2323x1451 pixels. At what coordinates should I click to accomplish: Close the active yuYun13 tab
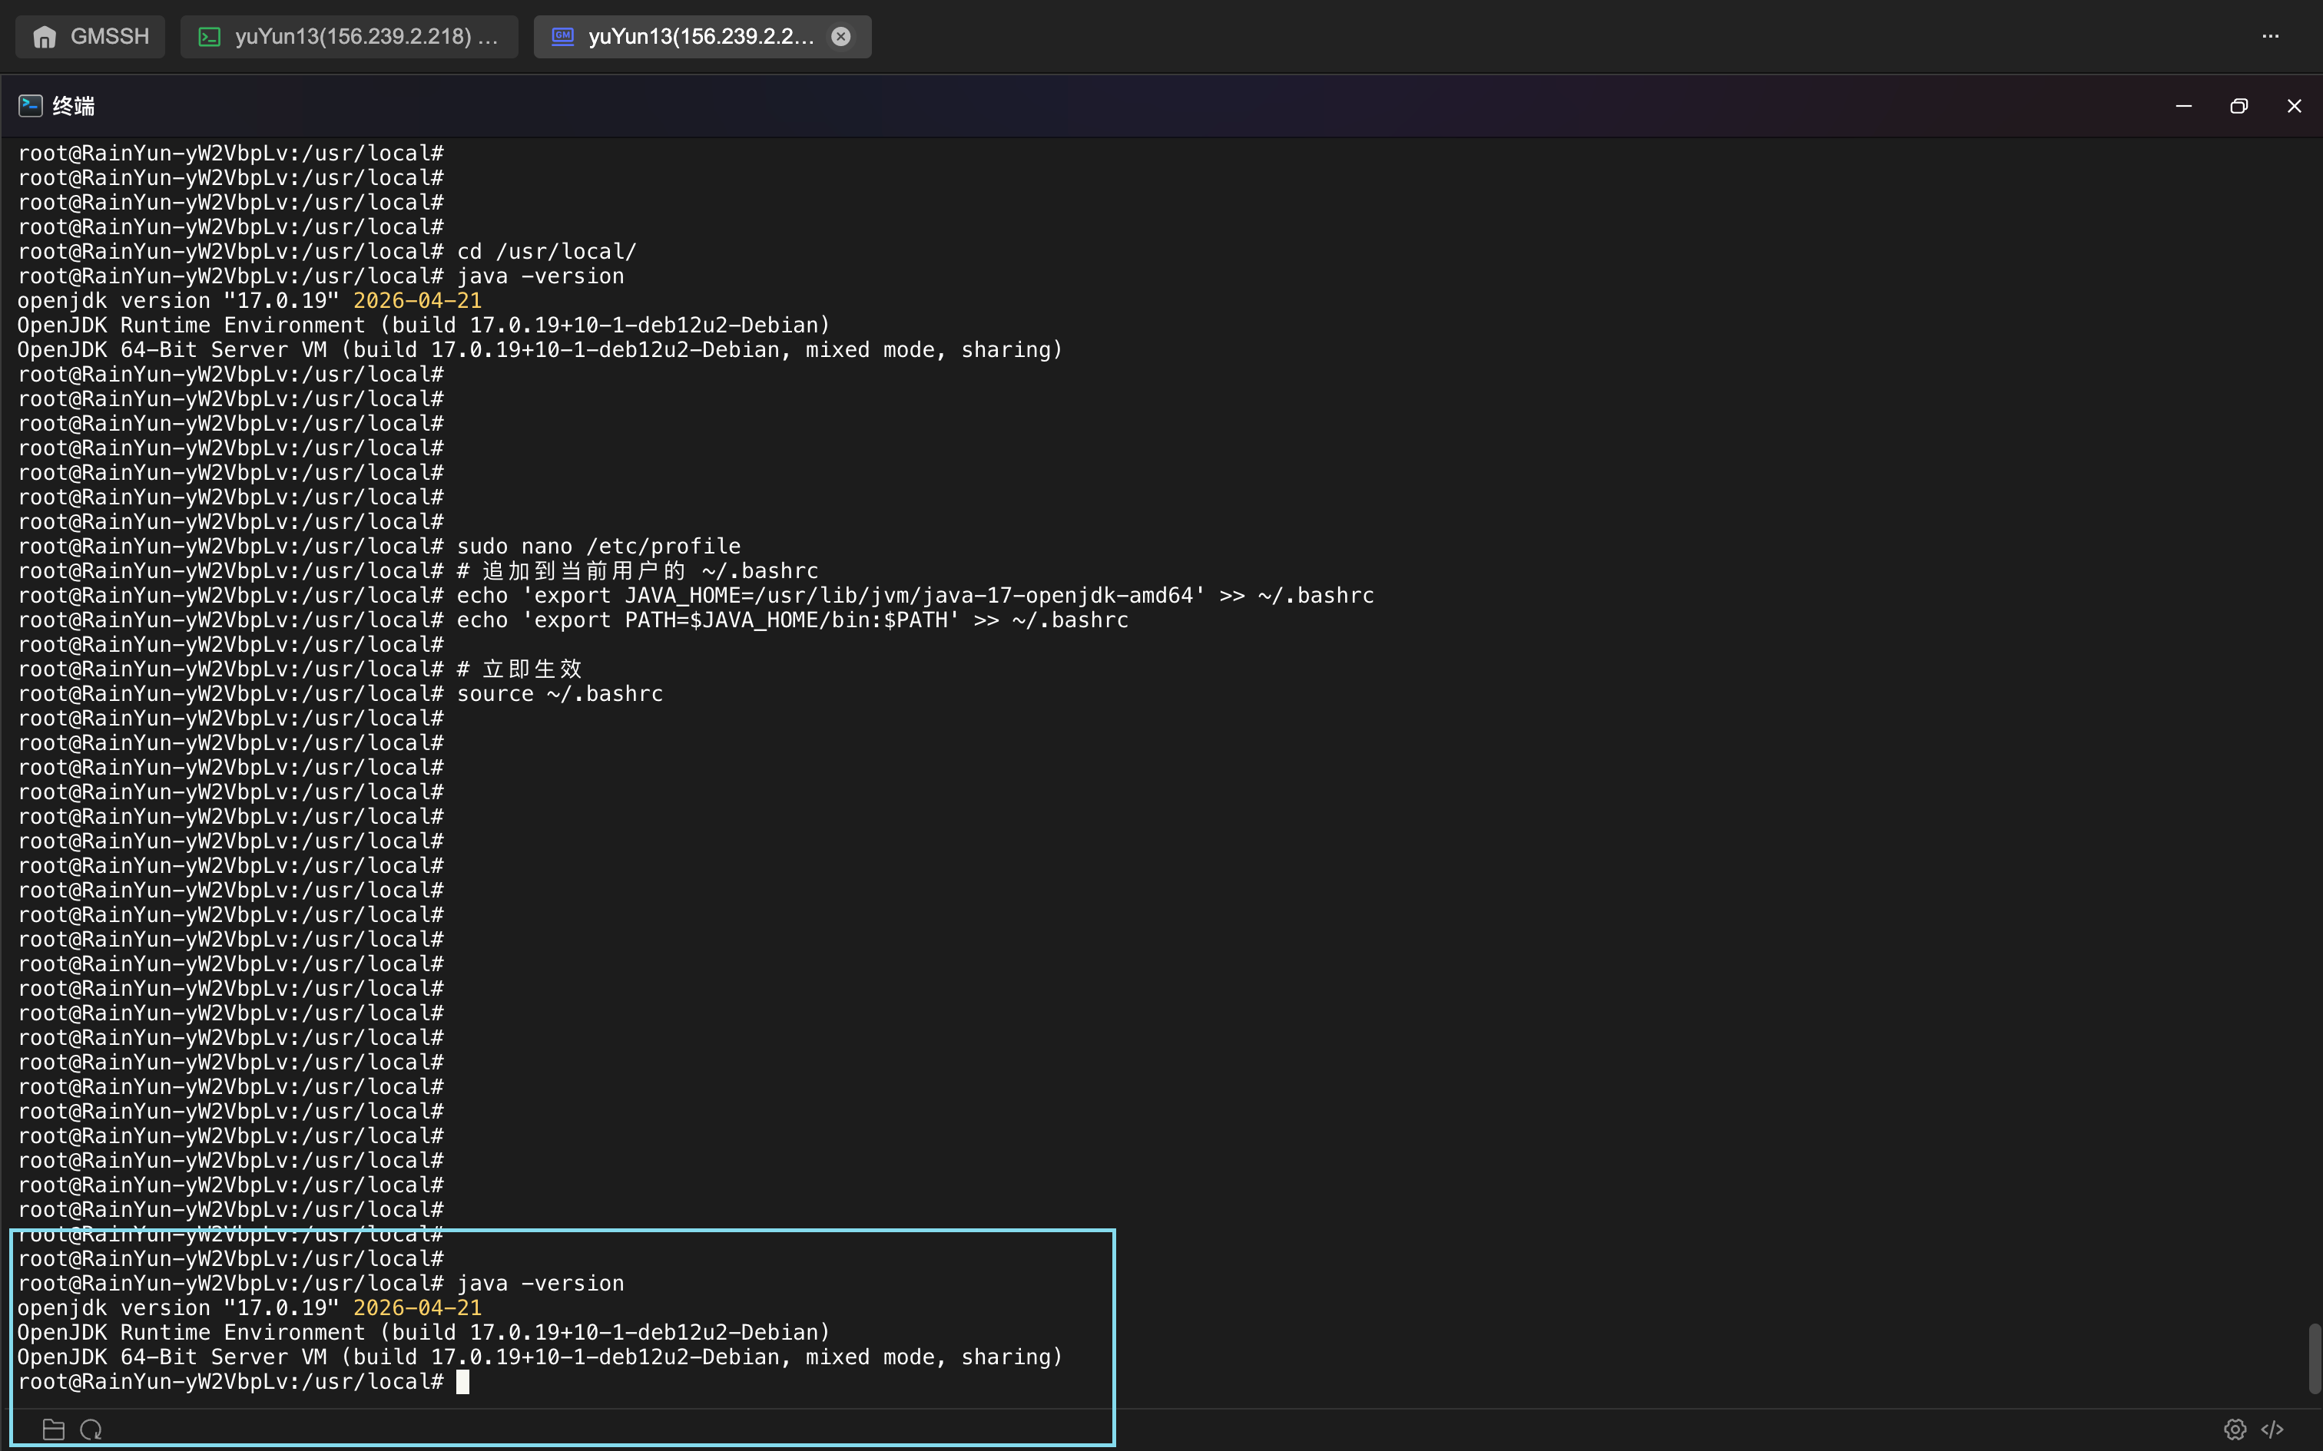coord(841,37)
